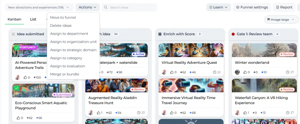
Task: Click the Winter wonderland thumbnail image
Action: coord(264,50)
